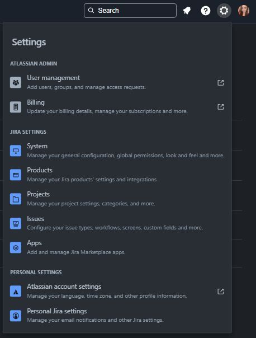
Task: Focus the Search input field
Action: [130, 11]
